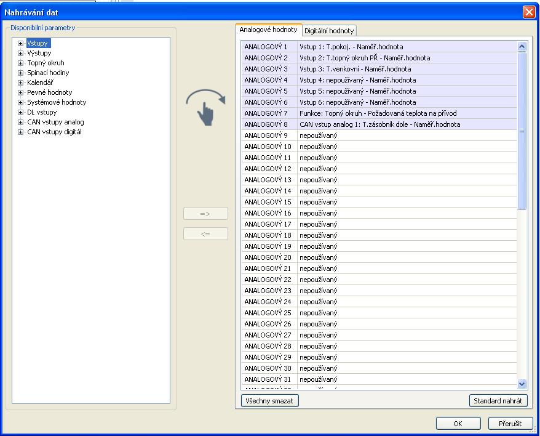This screenshot has height=436, width=540.
Task: Select CAN vstupy digitál tree item
Action: [54, 132]
